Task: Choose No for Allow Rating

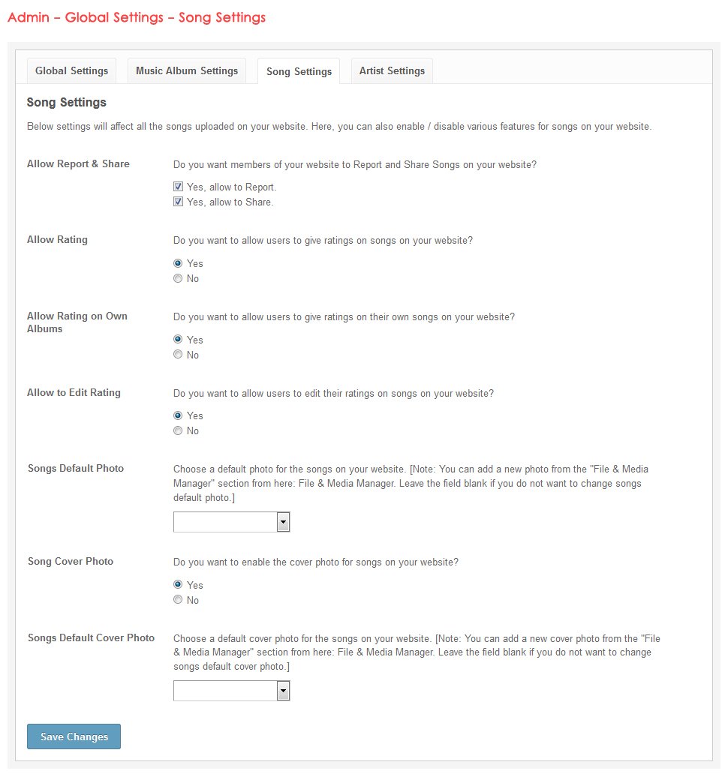Action: pyautogui.click(x=178, y=278)
